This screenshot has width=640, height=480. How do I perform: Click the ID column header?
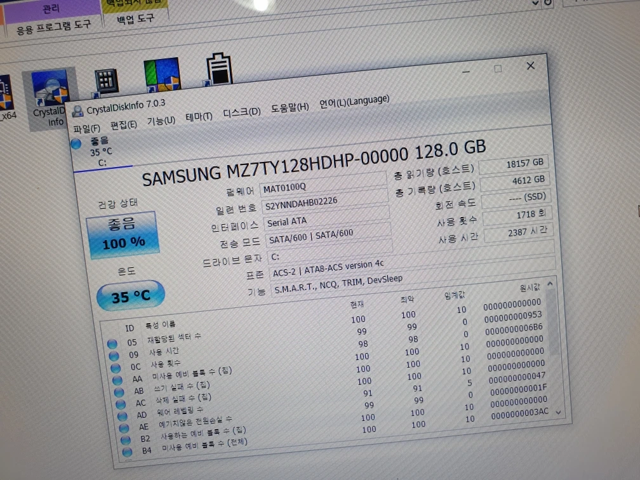click(x=130, y=328)
